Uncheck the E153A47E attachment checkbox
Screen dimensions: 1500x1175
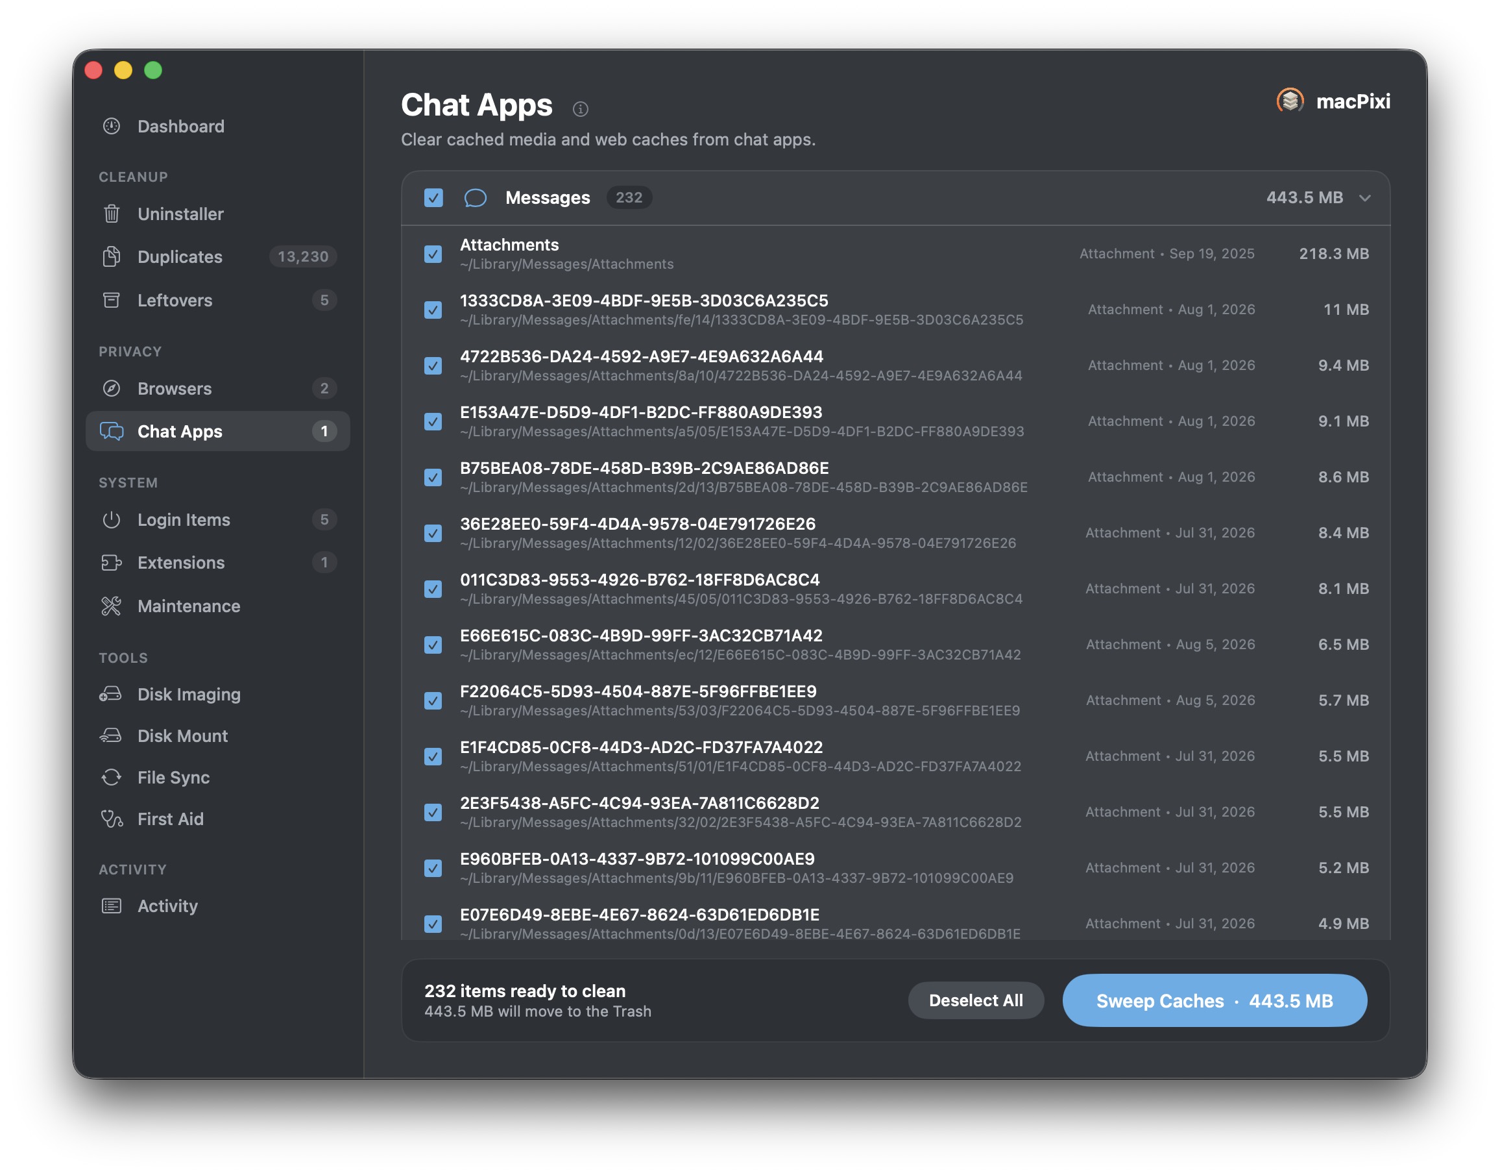point(433,422)
